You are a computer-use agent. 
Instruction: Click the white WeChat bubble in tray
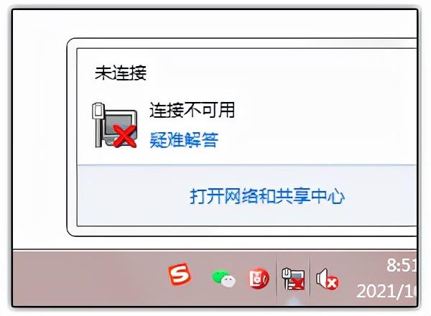228,281
